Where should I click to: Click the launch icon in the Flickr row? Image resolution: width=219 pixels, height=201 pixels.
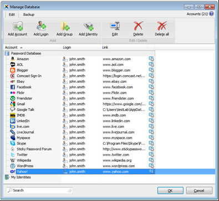click(x=151, y=93)
